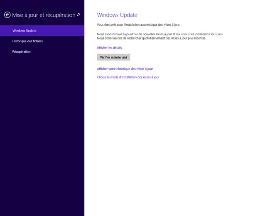This screenshot has height=216, width=270.
Task: Click text 'Vous êtes prêt pour l'installation automatique'
Action: pos(127,25)
